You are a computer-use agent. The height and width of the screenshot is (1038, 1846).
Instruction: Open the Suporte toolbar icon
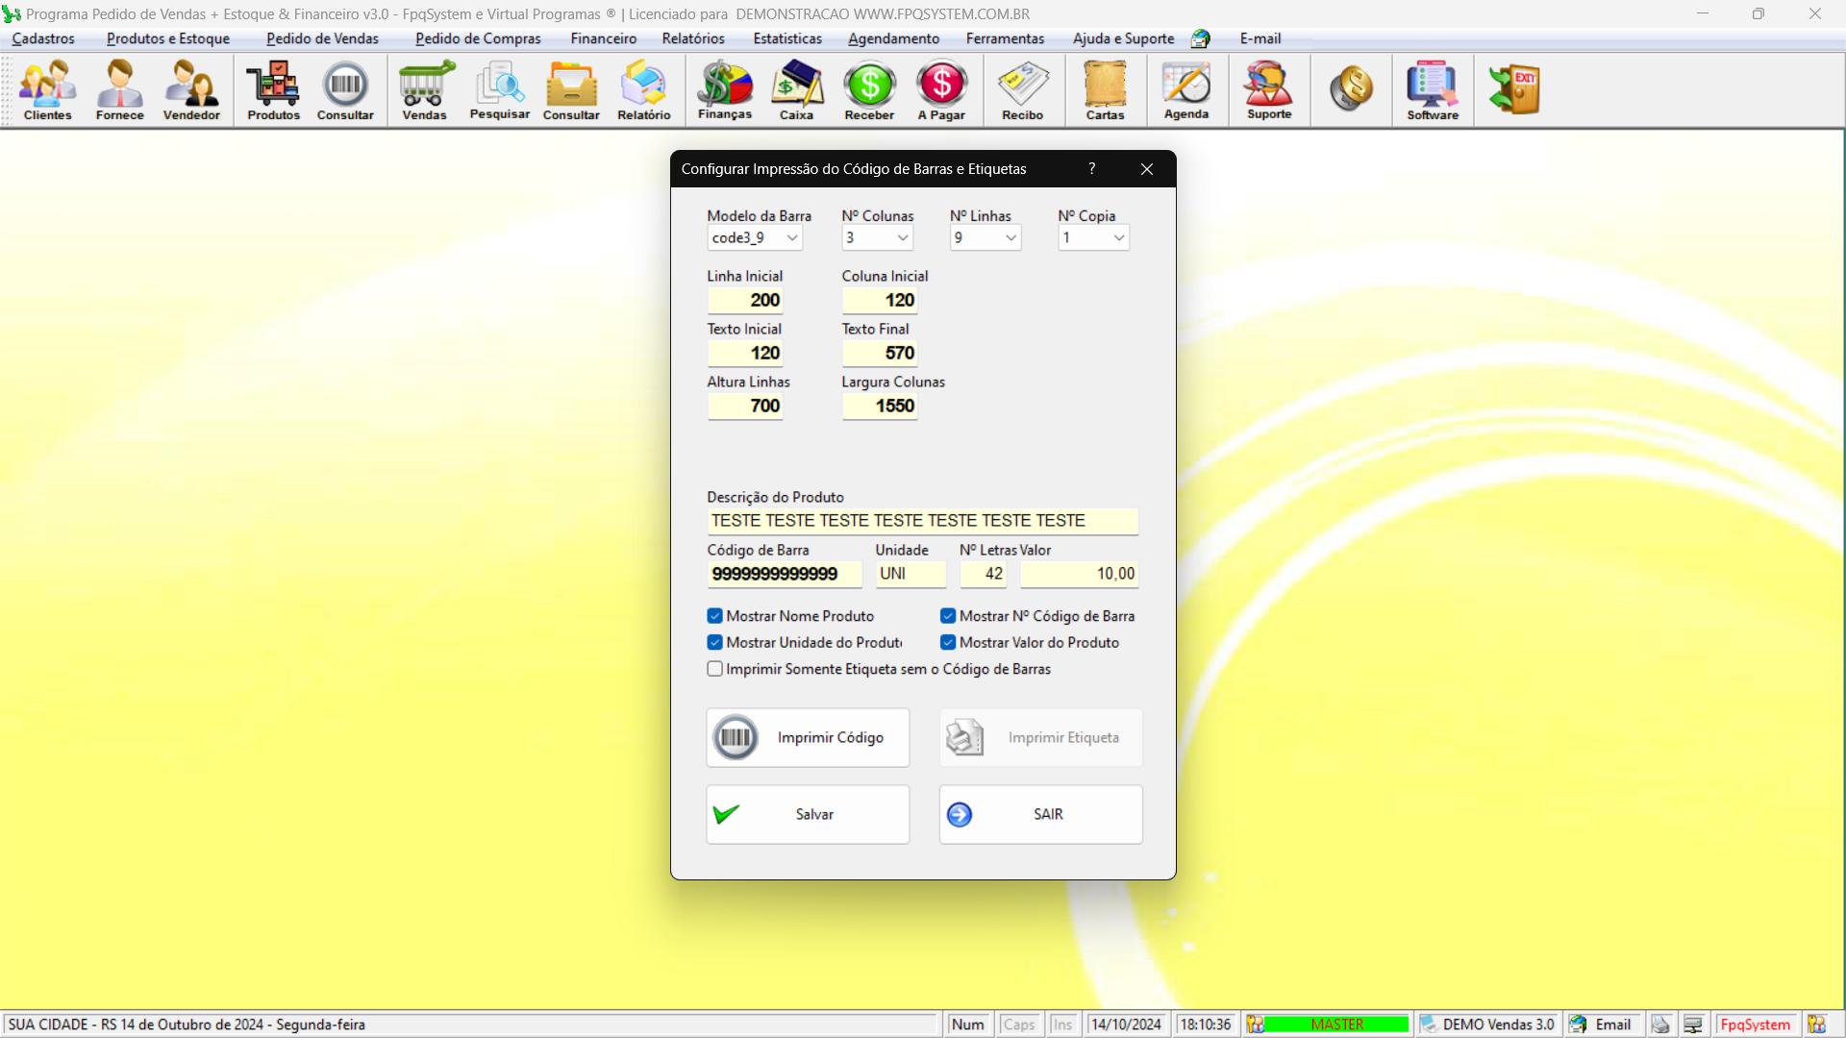[x=1269, y=90]
